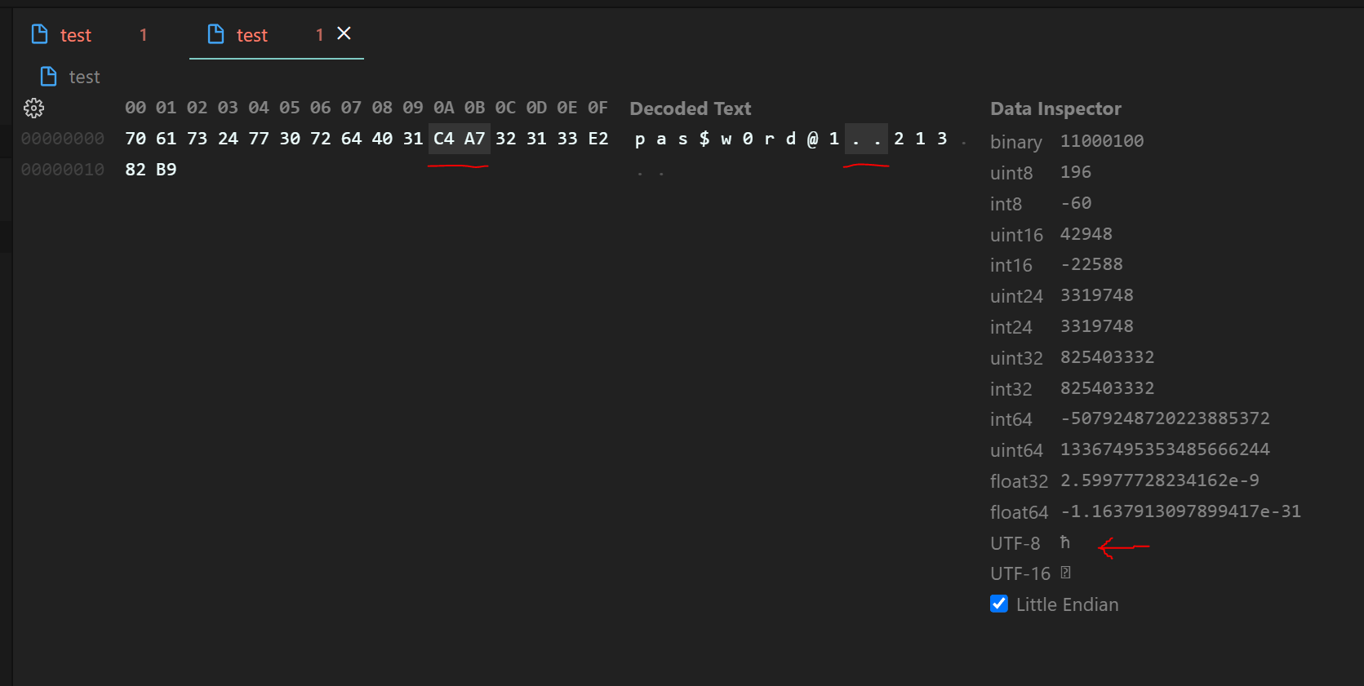Viewport: 1364px width, 686px height.
Task: Click int8 value -60
Action: (x=1076, y=203)
